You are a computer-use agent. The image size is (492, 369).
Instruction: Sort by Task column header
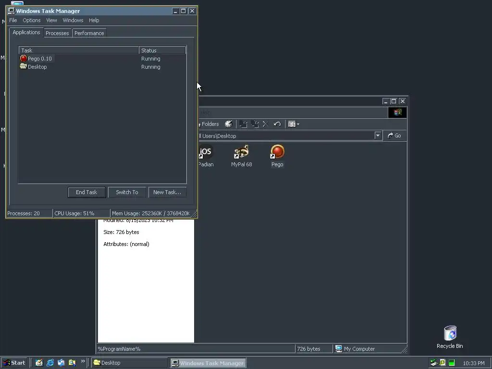click(78, 50)
